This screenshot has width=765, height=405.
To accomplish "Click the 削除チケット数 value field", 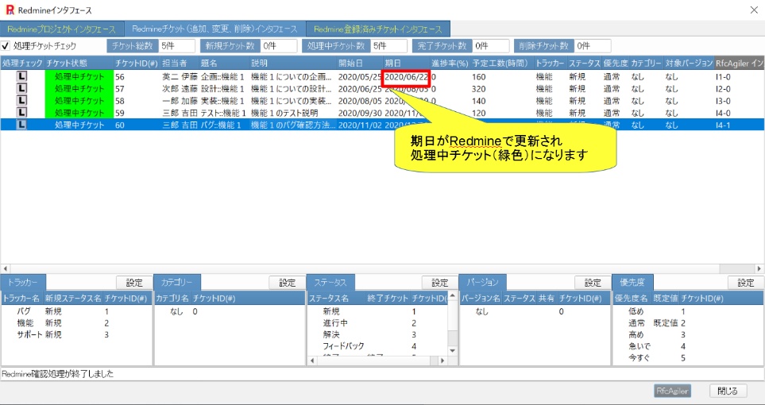I will (x=593, y=46).
